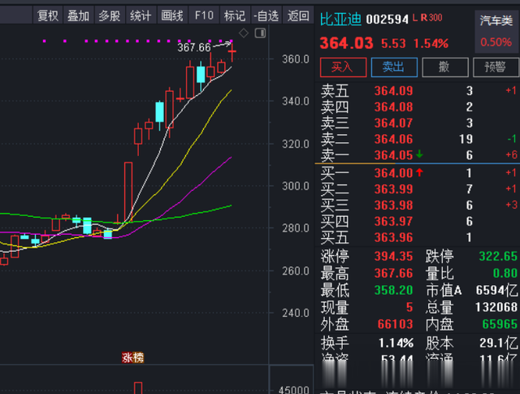Toggle the side panel layout icon
The width and height of the screenshot is (520, 394).
[x=260, y=32]
